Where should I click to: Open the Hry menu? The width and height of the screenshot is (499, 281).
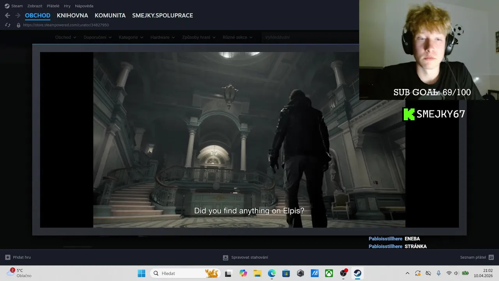pos(67,6)
